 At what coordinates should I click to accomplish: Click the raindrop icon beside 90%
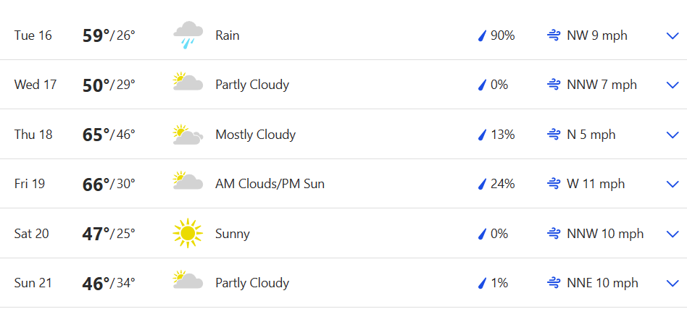pyautogui.click(x=480, y=35)
